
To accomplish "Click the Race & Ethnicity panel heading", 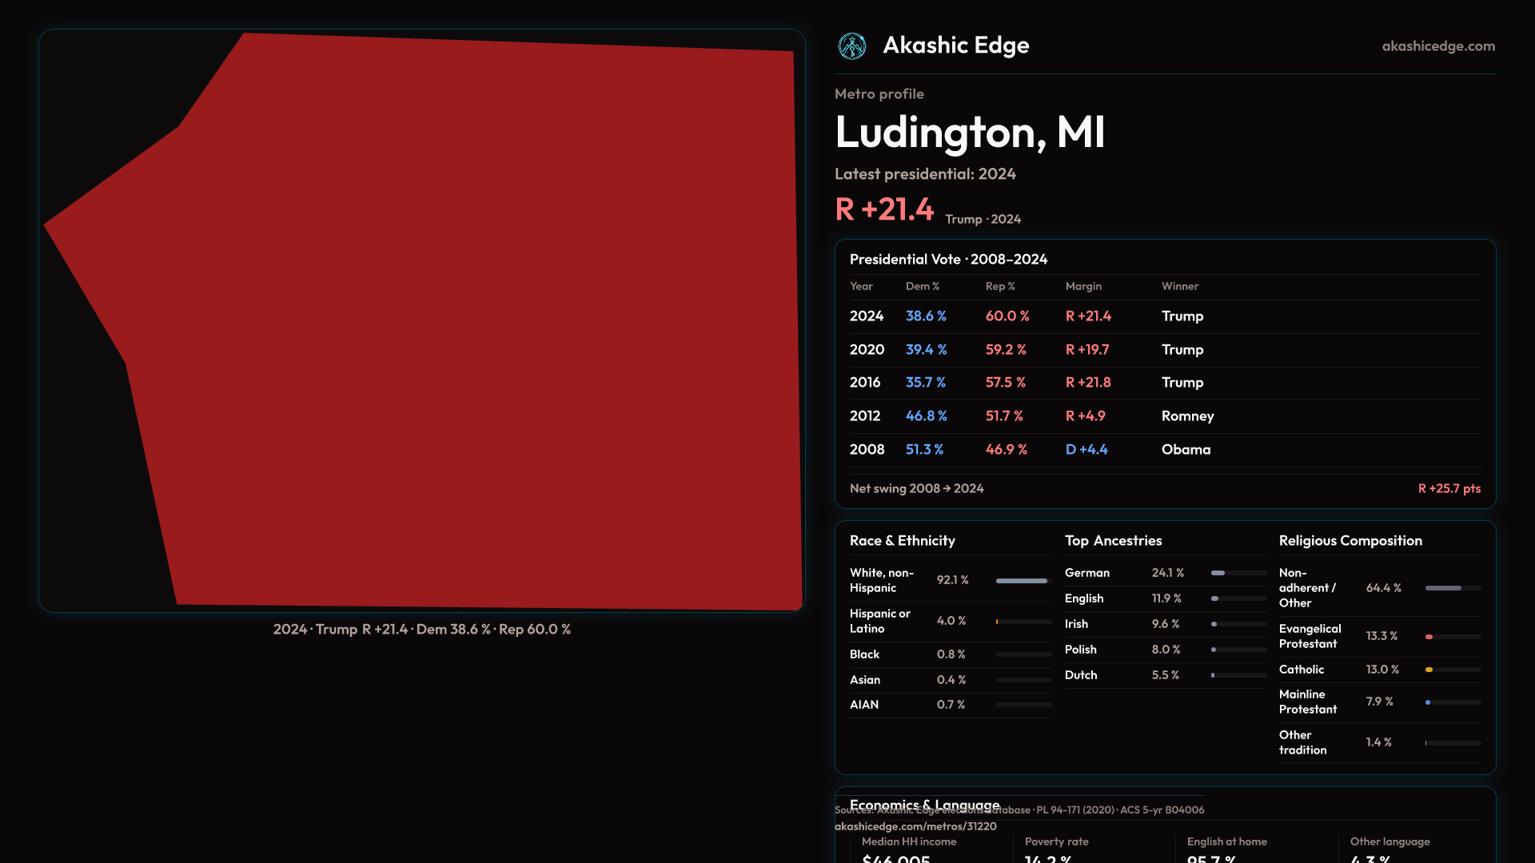I will pyautogui.click(x=902, y=541).
